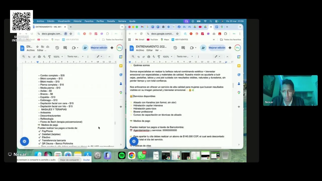Open version history in left document
This screenshot has width=322, height=181.
click(57, 48)
